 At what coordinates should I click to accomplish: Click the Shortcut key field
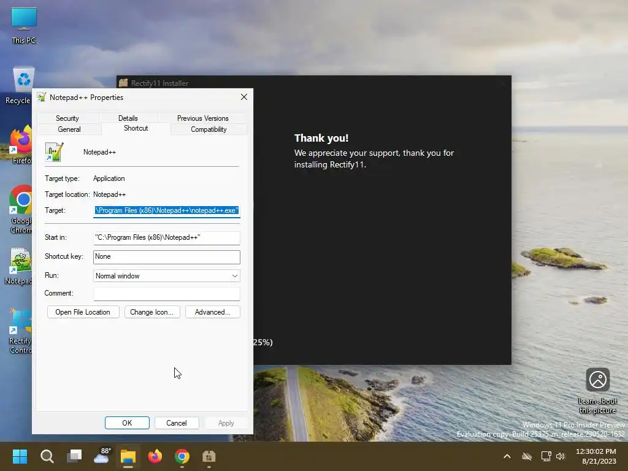tap(167, 257)
